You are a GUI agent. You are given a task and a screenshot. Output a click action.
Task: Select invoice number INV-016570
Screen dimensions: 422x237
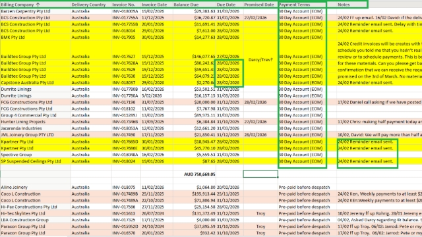126,232
